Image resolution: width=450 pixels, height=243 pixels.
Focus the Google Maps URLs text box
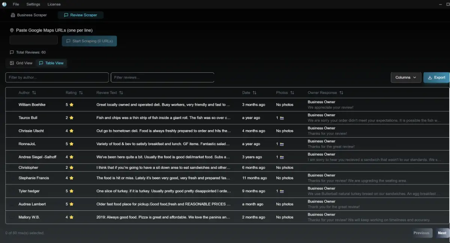[x=34, y=40]
